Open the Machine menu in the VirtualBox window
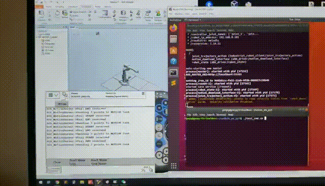 pyautogui.click(x=179, y=14)
